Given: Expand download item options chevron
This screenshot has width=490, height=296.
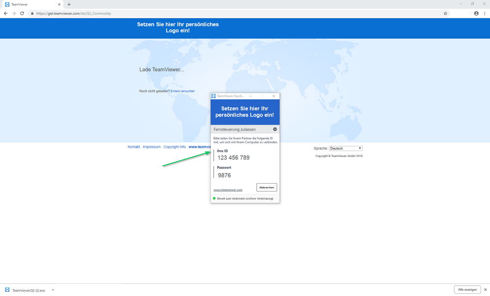Looking at the screenshot, I should click(53, 290).
